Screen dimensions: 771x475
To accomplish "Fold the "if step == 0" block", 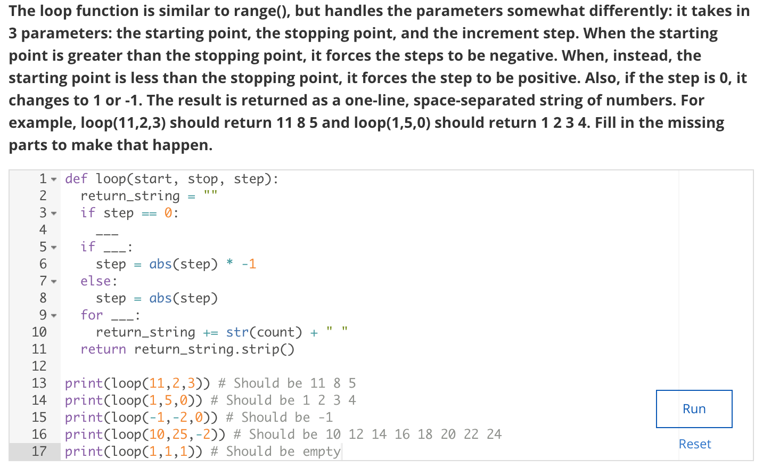I will click(53, 213).
